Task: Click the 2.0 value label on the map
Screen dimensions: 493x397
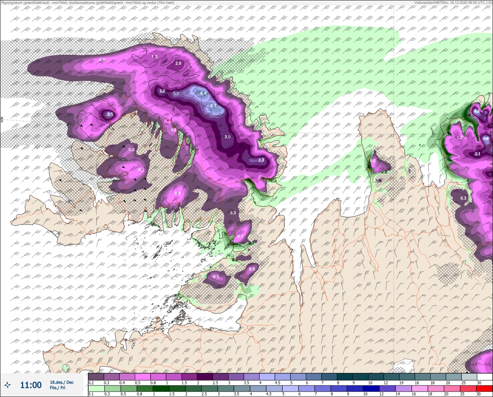Action: point(178,63)
